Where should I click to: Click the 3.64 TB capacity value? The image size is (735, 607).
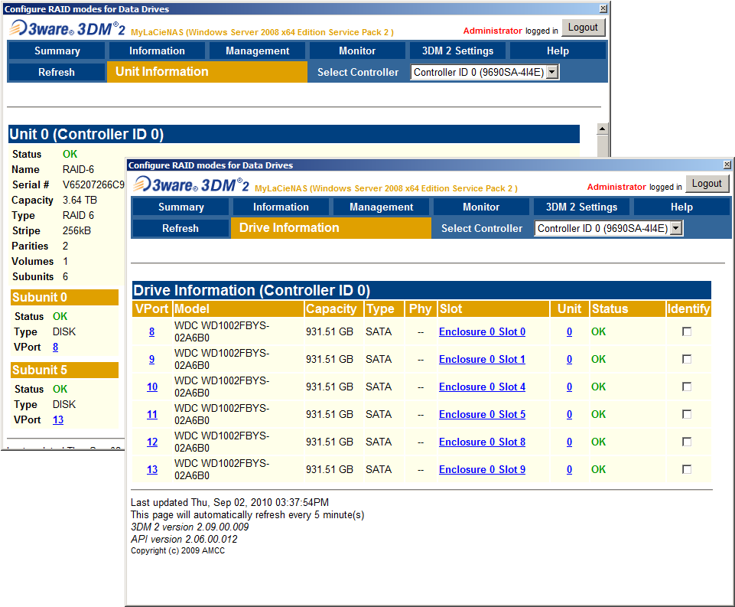tap(80, 201)
